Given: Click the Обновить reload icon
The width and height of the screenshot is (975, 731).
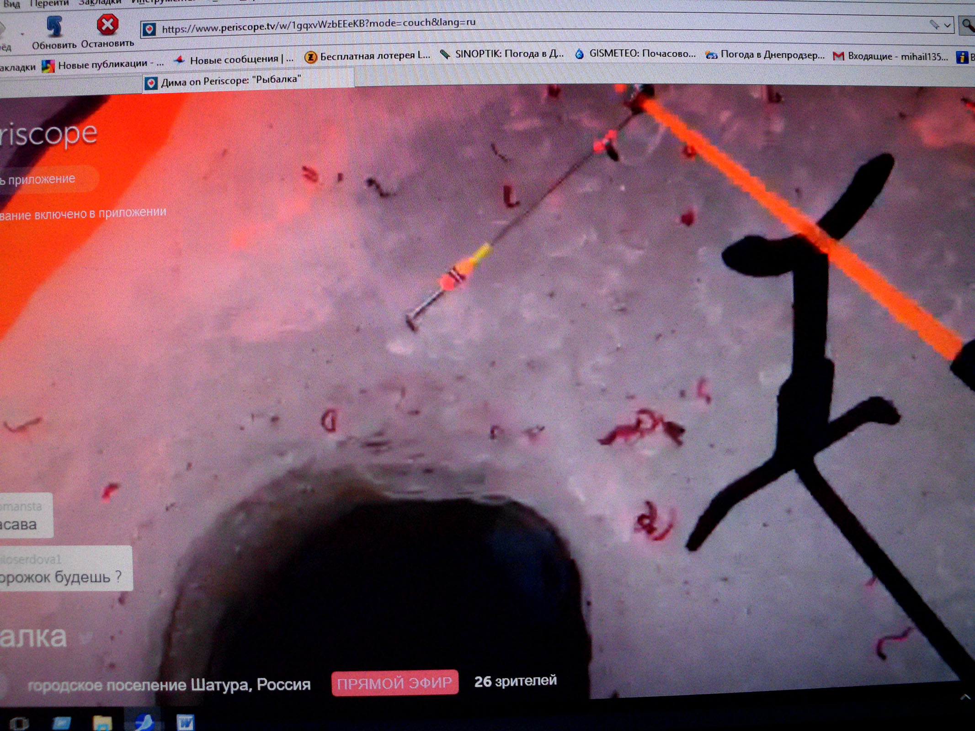Looking at the screenshot, I should click(x=55, y=27).
